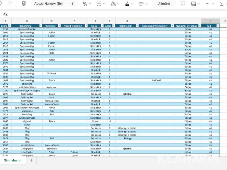Screen dimensions: 227x170
Task: Click the font size formatting icon
Action: [x=85, y=4]
